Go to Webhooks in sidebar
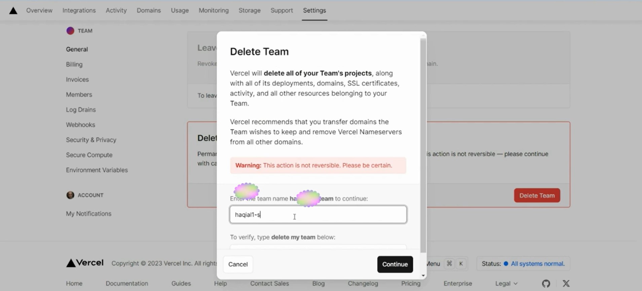The height and width of the screenshot is (291, 642). 80,125
